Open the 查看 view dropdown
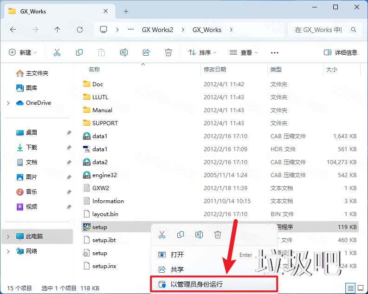 click(244, 52)
